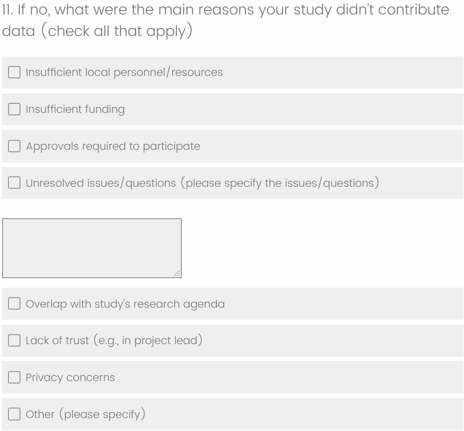Toggle the 'Privacy concerns' checkbox
Image resolution: width=464 pixels, height=431 pixels.
[14, 378]
